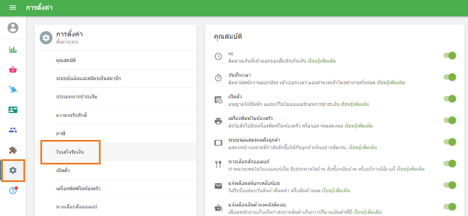
Task: Select คุณสมบัติ in settings menu
Action: click(x=115, y=60)
